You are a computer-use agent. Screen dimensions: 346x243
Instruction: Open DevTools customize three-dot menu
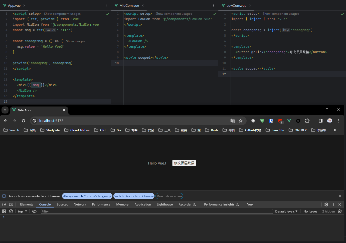click(x=333, y=204)
